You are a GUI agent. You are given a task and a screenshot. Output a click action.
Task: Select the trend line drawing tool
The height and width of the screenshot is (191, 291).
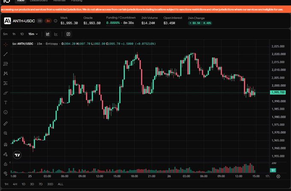(6, 54)
